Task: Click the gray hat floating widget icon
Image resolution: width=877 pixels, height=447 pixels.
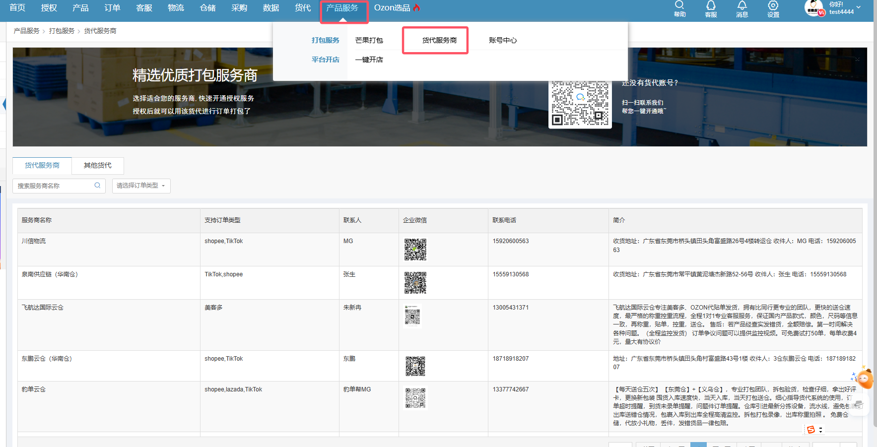Action: 859,405
